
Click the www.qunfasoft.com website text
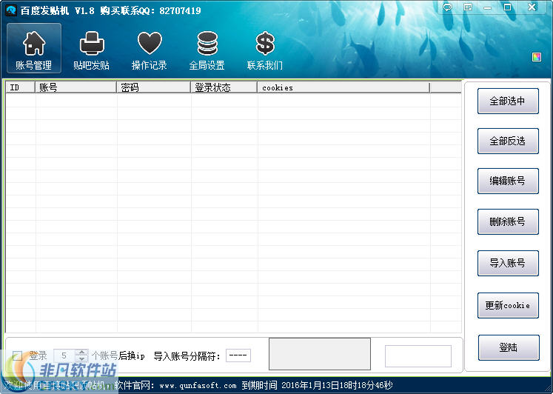[x=198, y=386]
